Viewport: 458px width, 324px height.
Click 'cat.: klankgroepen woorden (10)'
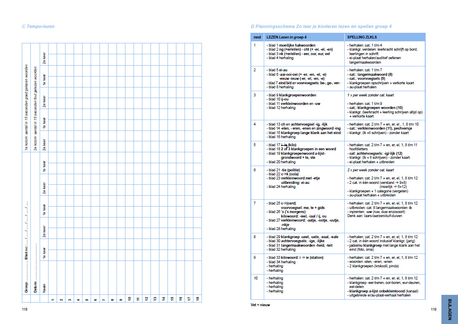click(x=376, y=108)
